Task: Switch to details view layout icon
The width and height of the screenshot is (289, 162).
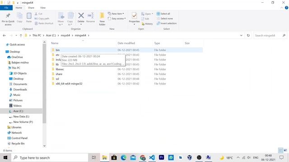Action: [280, 150]
